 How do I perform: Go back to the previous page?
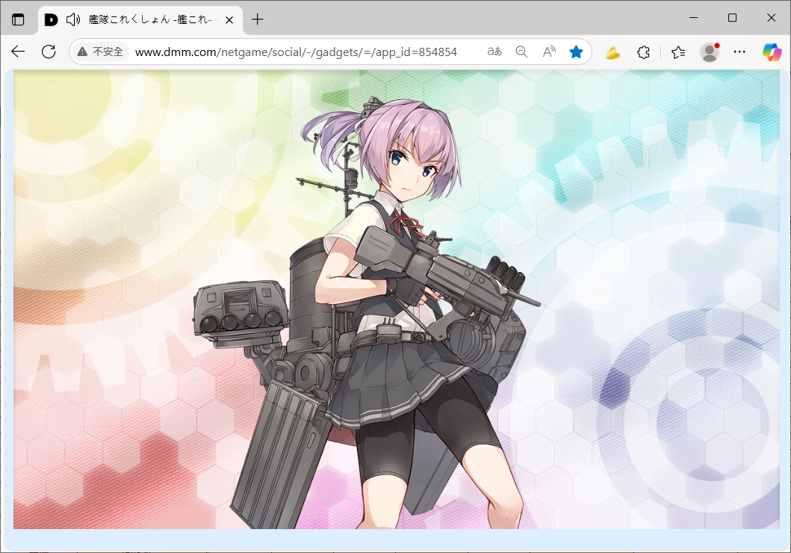[x=18, y=52]
